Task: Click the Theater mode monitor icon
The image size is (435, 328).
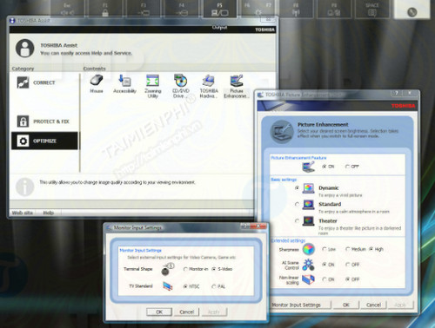Action: 308,221
